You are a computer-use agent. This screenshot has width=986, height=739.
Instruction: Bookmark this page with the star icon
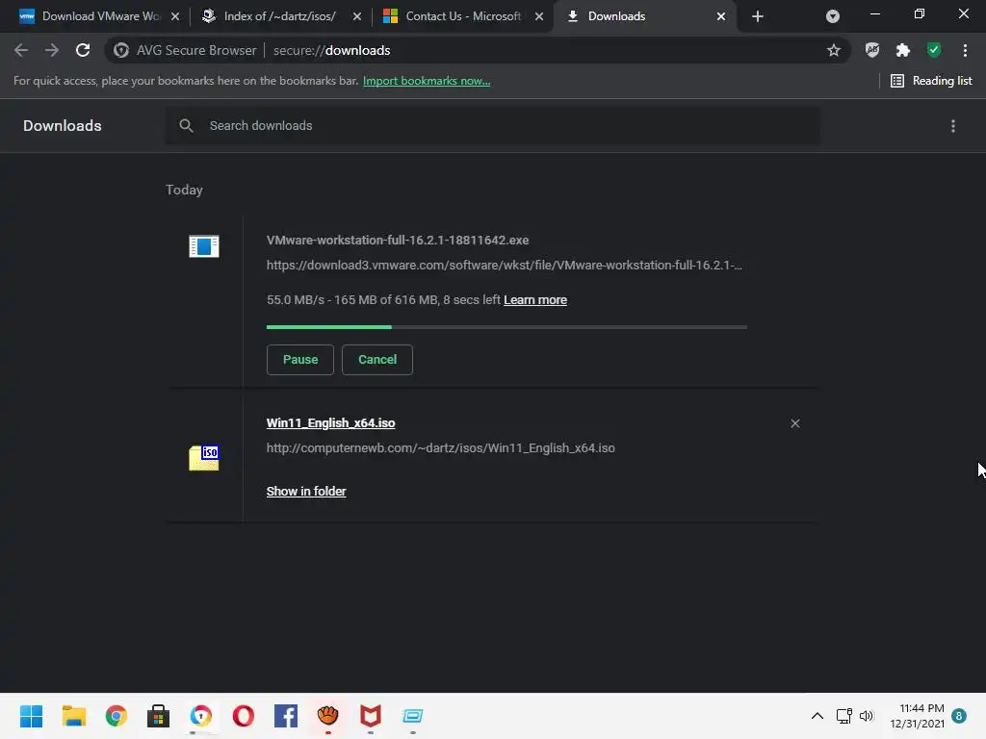(x=833, y=50)
